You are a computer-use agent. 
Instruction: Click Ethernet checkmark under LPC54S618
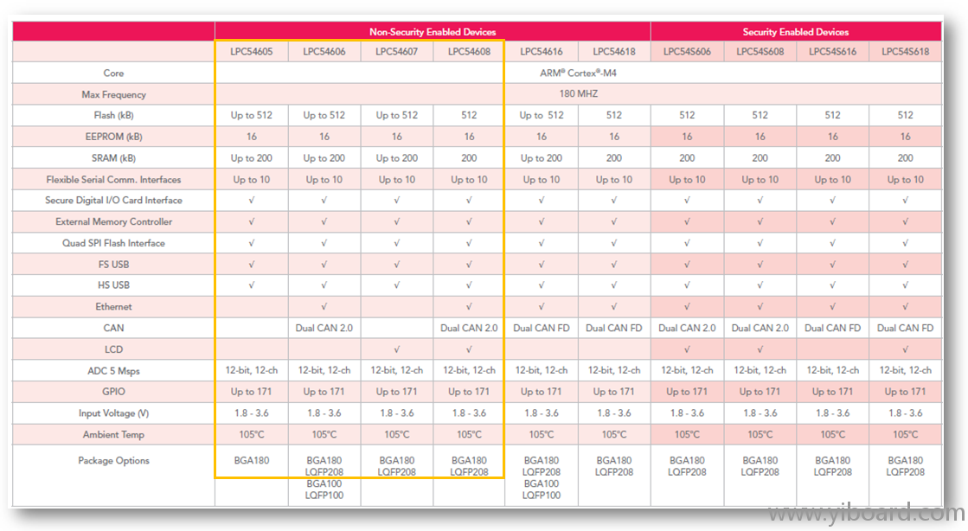[905, 307]
